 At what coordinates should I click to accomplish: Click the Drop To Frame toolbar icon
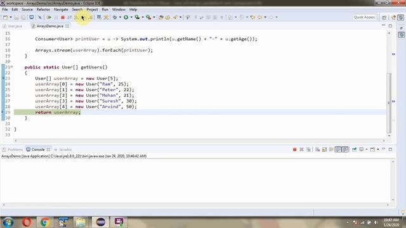99,17
